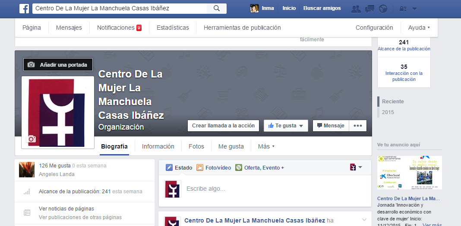
Task: Click Ve tu anuncio aquí heading
Action: pos(399,145)
